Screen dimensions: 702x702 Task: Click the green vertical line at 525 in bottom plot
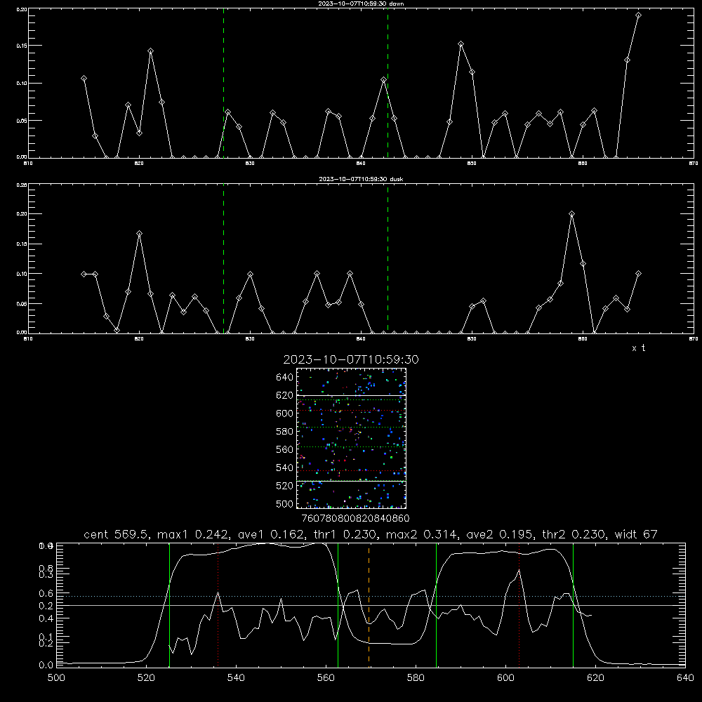[x=170, y=605]
